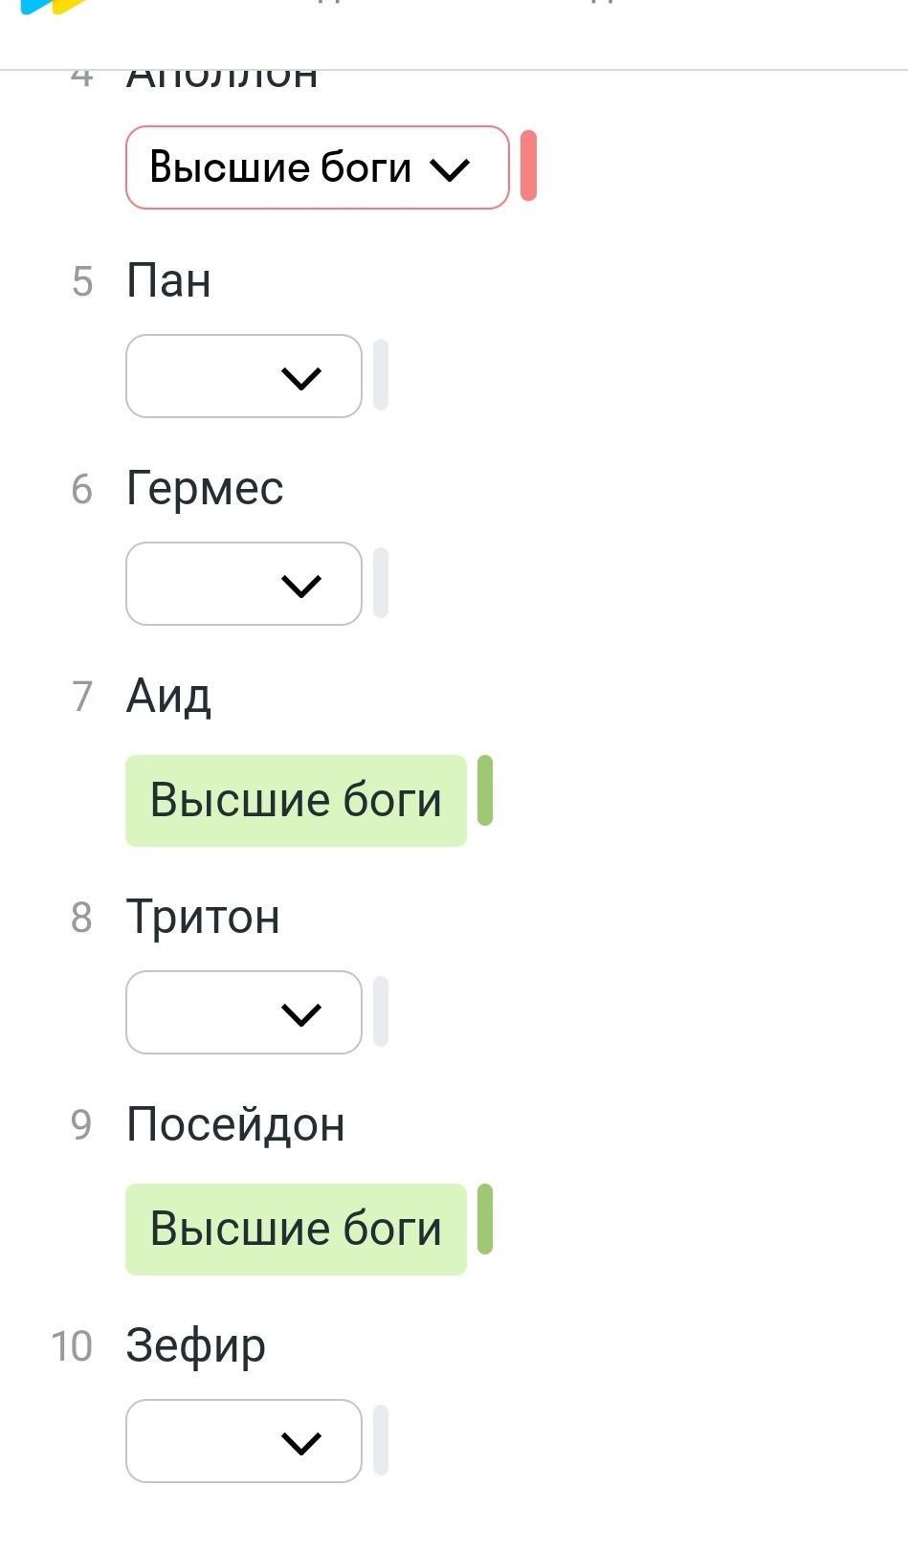Click the gray status bar beside Тритон
This screenshot has height=1553, width=908.
[381, 1011]
